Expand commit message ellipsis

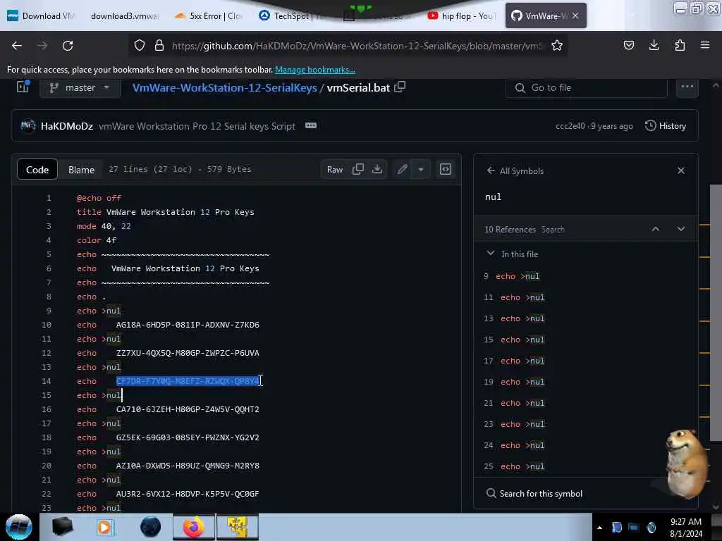click(311, 125)
